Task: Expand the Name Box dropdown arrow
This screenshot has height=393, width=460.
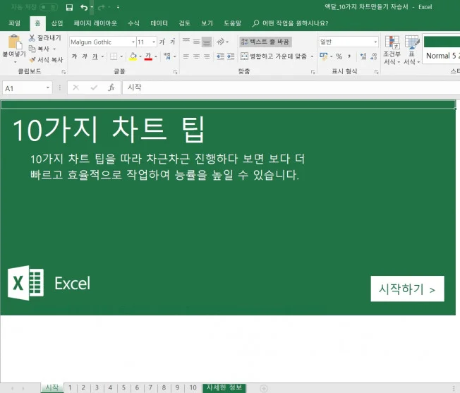Action: tap(48, 87)
